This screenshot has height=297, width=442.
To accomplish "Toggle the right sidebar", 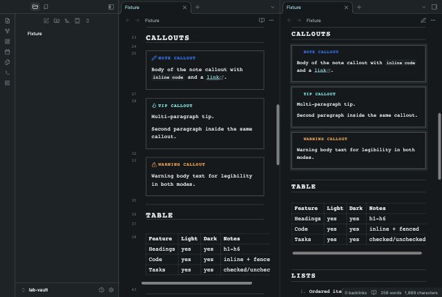I will tap(434, 7).
